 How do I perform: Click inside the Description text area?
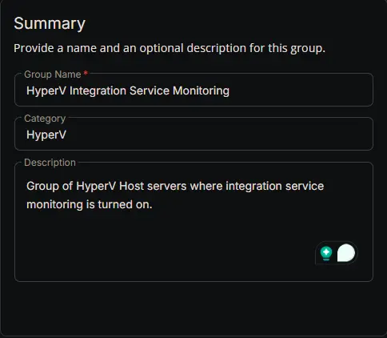(x=193, y=222)
